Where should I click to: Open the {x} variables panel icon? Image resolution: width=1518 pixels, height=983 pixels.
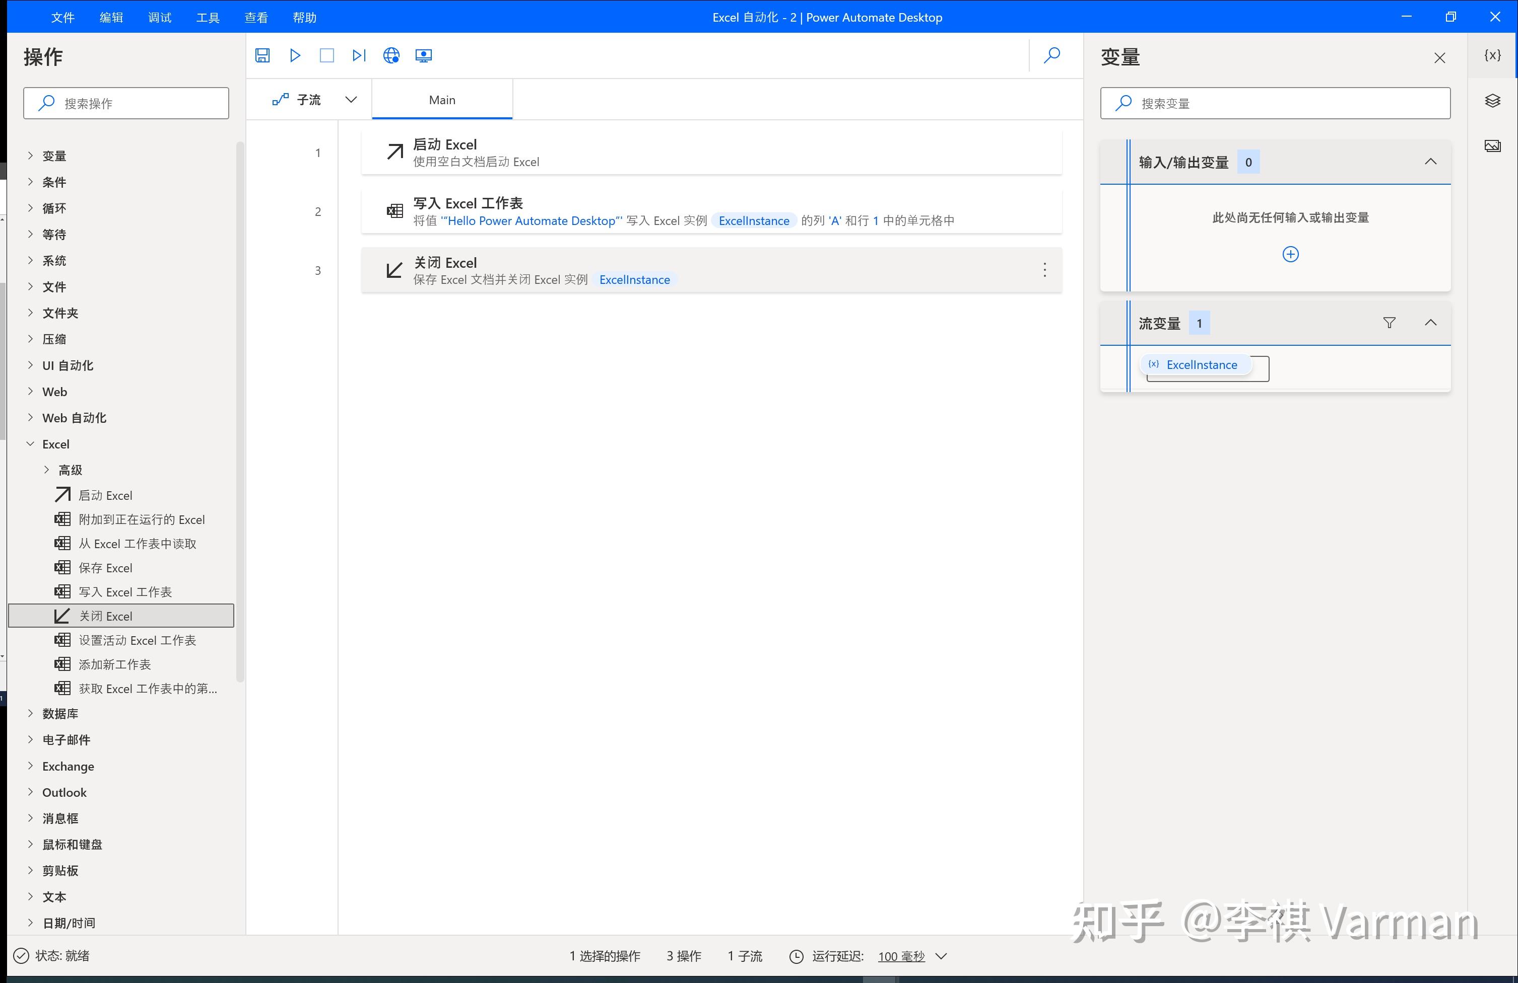point(1492,55)
